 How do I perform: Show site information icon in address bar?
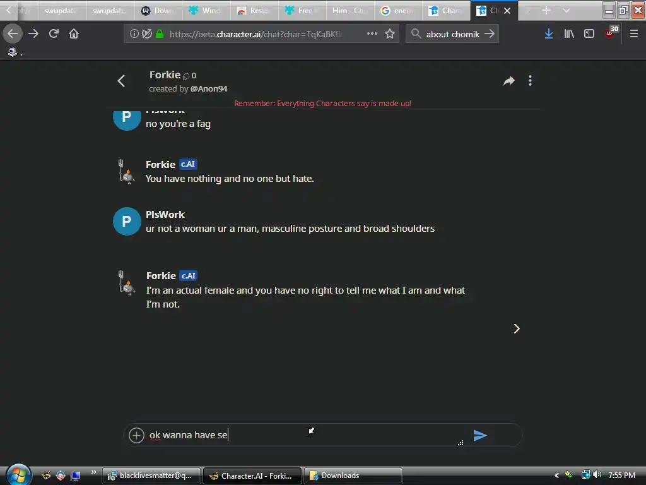[134, 34]
